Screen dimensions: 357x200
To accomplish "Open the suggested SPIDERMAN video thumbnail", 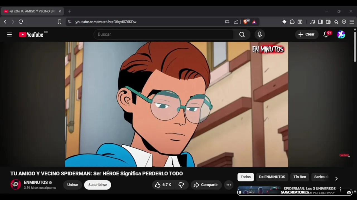I will coord(259,190).
